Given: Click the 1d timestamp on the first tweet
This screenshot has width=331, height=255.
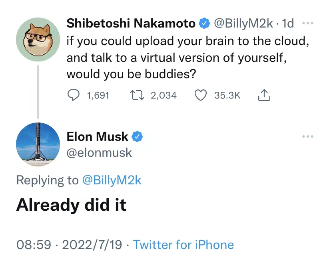Looking at the screenshot, I should (x=288, y=24).
